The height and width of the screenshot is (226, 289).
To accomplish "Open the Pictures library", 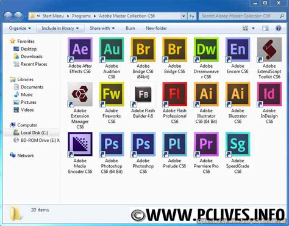I will [x=24, y=102].
